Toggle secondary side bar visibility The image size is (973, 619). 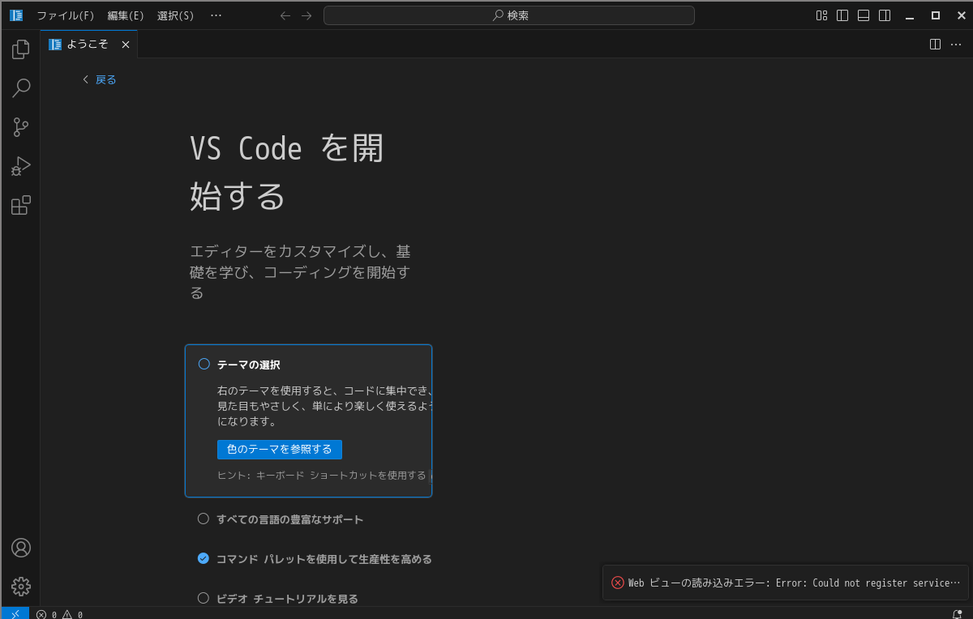[885, 15]
